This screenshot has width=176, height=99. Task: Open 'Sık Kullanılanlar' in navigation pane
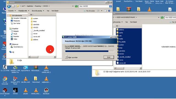(x=16, y=15)
